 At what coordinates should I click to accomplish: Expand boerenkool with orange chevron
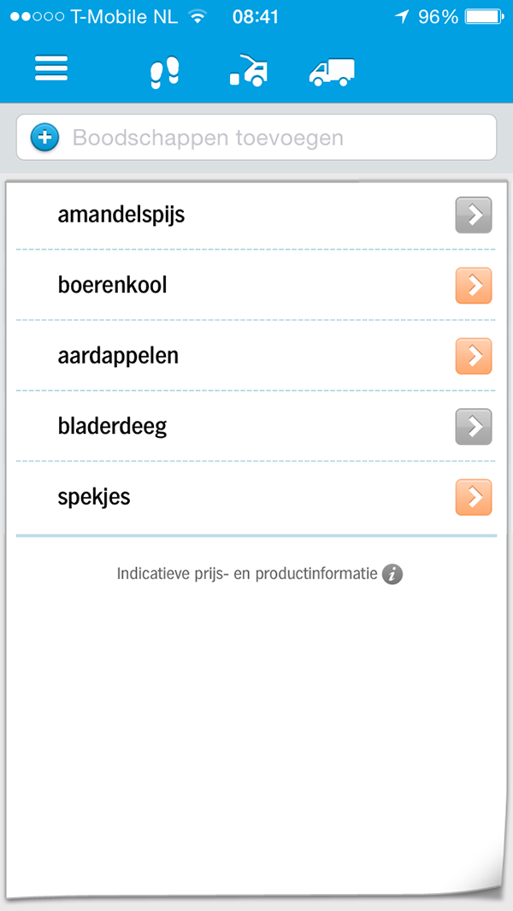(x=474, y=285)
